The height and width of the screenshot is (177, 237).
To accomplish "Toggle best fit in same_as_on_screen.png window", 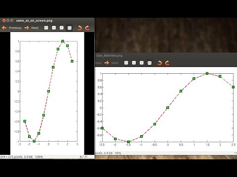I will 70,28.
